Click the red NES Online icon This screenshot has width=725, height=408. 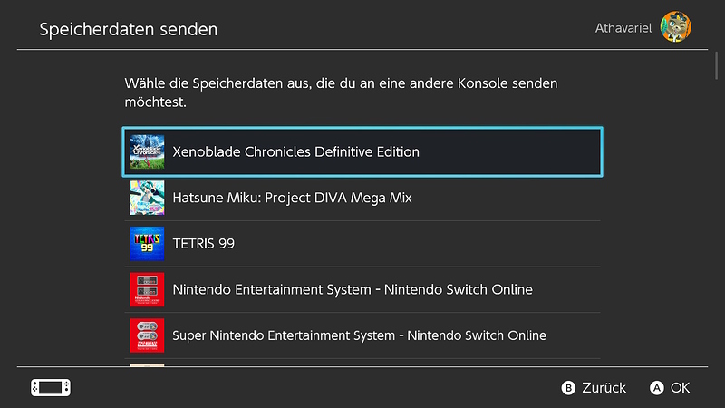(x=147, y=289)
